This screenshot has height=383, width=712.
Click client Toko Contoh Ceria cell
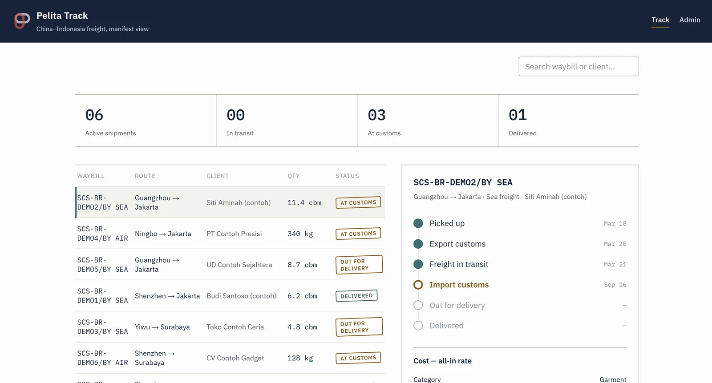coord(235,327)
